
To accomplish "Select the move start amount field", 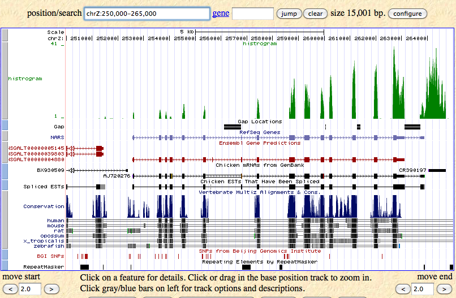I will pos(30,289).
